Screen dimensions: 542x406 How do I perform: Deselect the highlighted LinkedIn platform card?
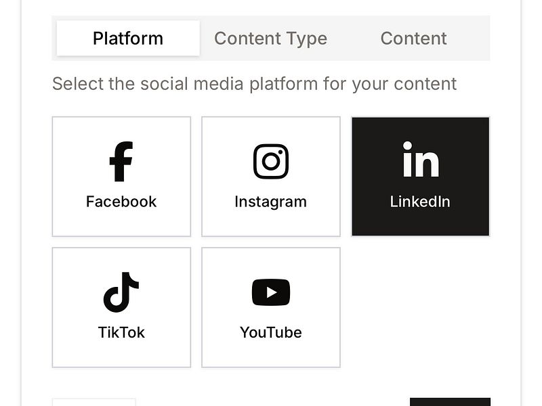(x=420, y=176)
